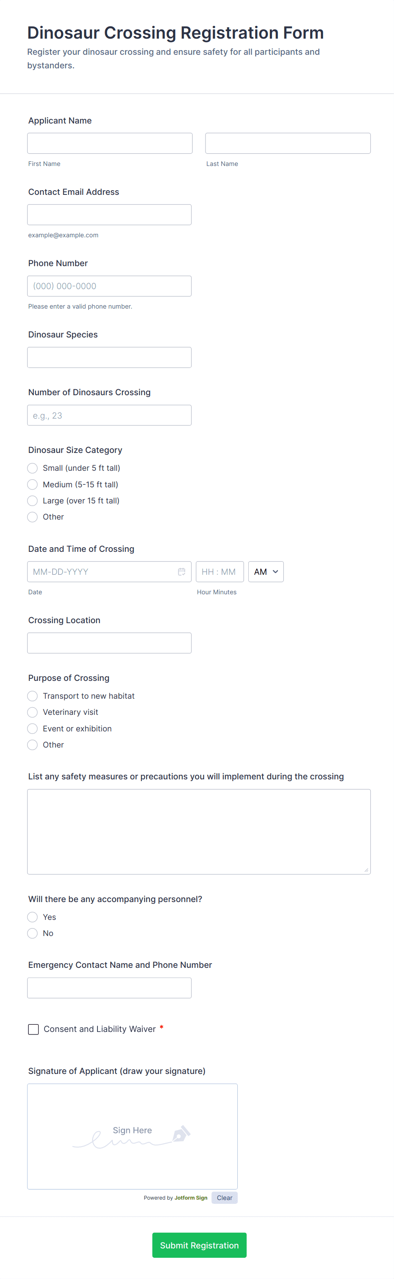Choose Transport to new habitat purpose
Screen dimensions: 394x1279
[x=32, y=696]
